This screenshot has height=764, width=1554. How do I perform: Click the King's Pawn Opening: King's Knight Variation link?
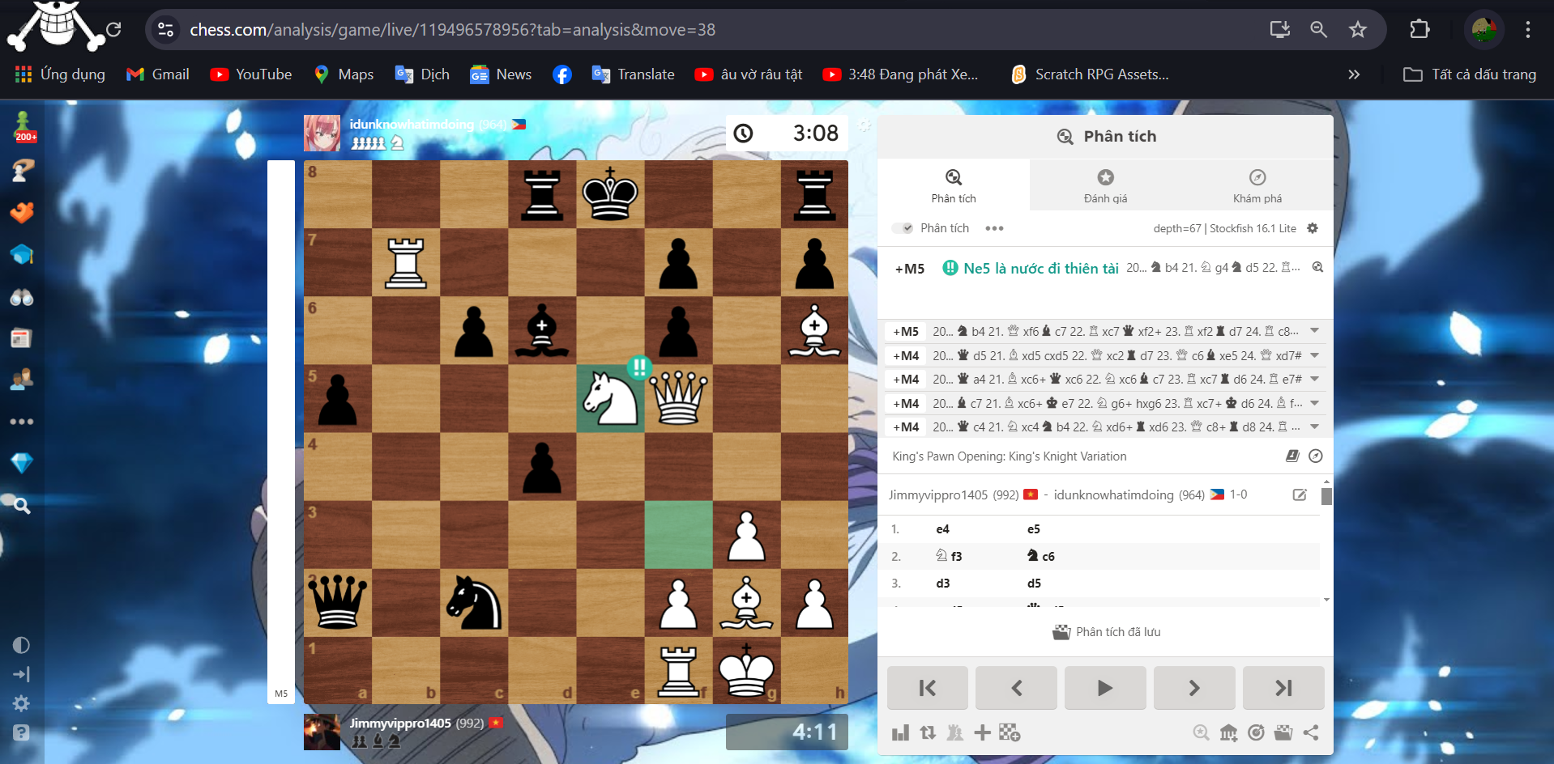coord(1009,456)
